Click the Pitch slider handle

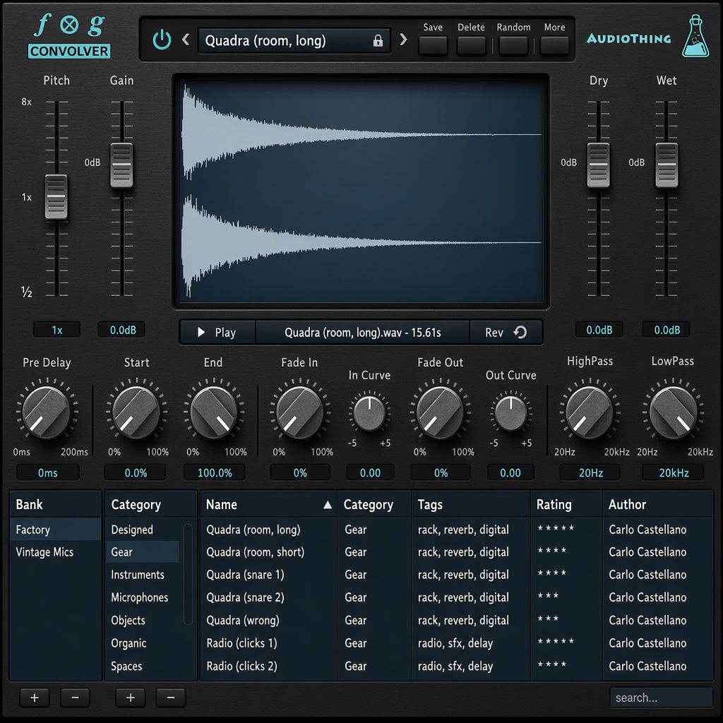(56, 197)
